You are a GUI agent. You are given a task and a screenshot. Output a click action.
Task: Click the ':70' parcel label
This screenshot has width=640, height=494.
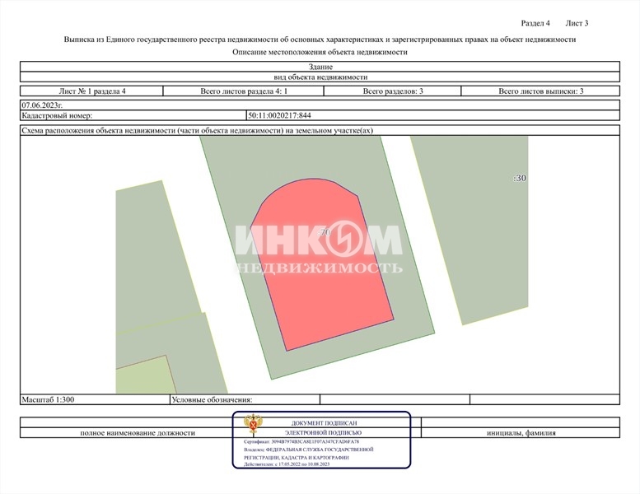pyautogui.click(x=324, y=232)
